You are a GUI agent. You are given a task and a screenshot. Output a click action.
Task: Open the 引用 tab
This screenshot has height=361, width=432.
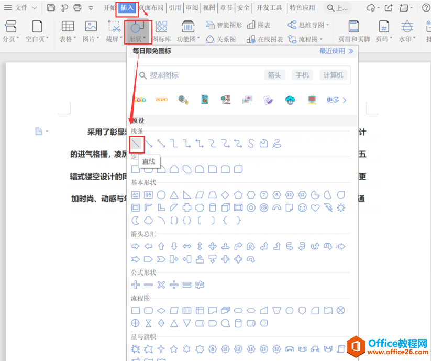(175, 8)
